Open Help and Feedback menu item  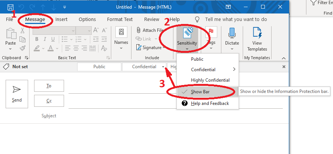coord(208,103)
